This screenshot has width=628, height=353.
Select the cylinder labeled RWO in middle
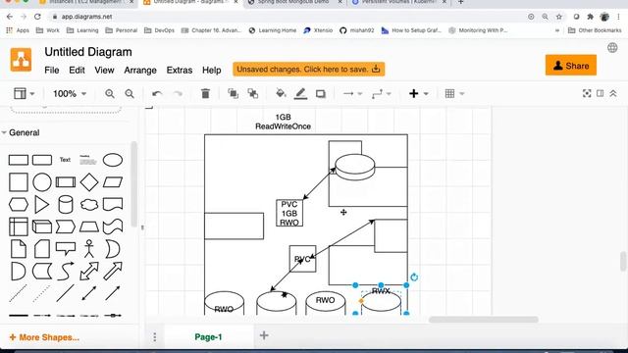(325, 303)
